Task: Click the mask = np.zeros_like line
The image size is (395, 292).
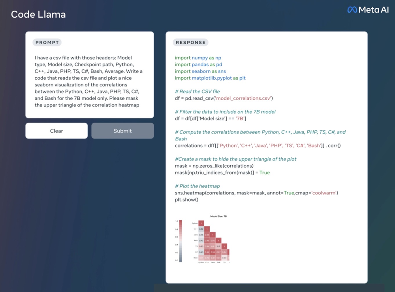Action: click(x=214, y=166)
